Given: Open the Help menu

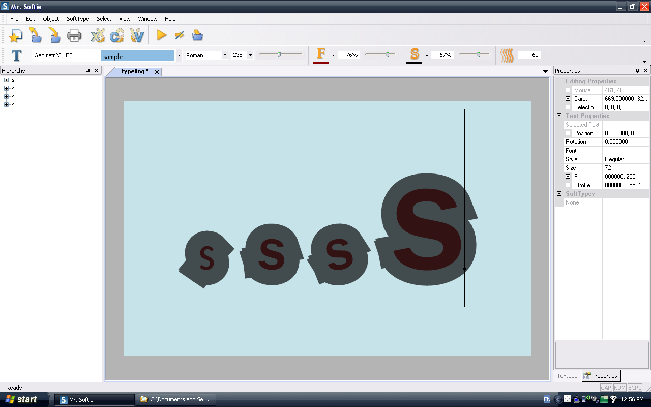Looking at the screenshot, I should pyautogui.click(x=170, y=19).
